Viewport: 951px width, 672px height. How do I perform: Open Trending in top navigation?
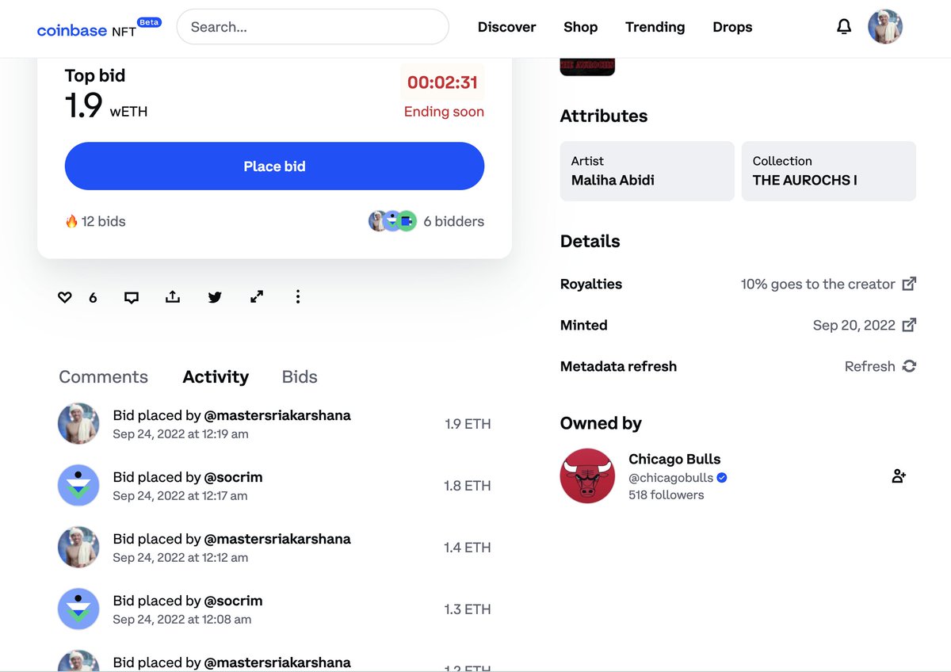click(655, 27)
